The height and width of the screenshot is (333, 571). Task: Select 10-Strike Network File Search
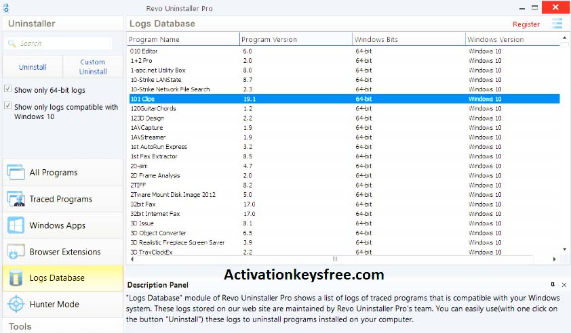tap(344, 89)
